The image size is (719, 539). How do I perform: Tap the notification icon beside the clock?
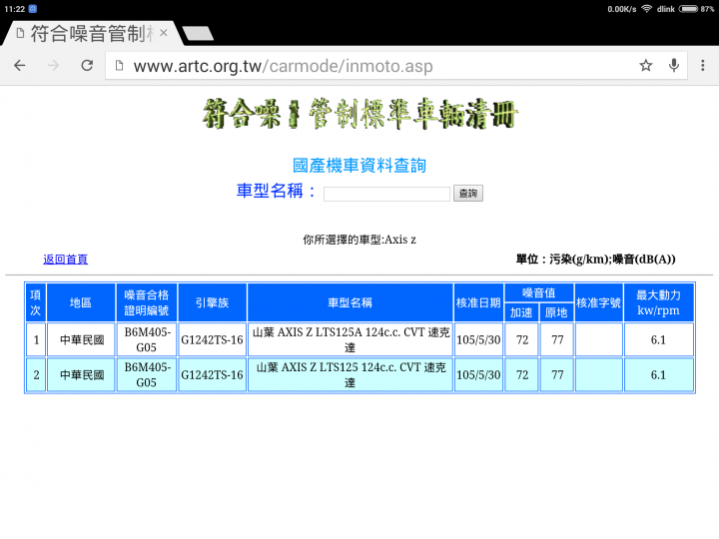[x=33, y=9]
